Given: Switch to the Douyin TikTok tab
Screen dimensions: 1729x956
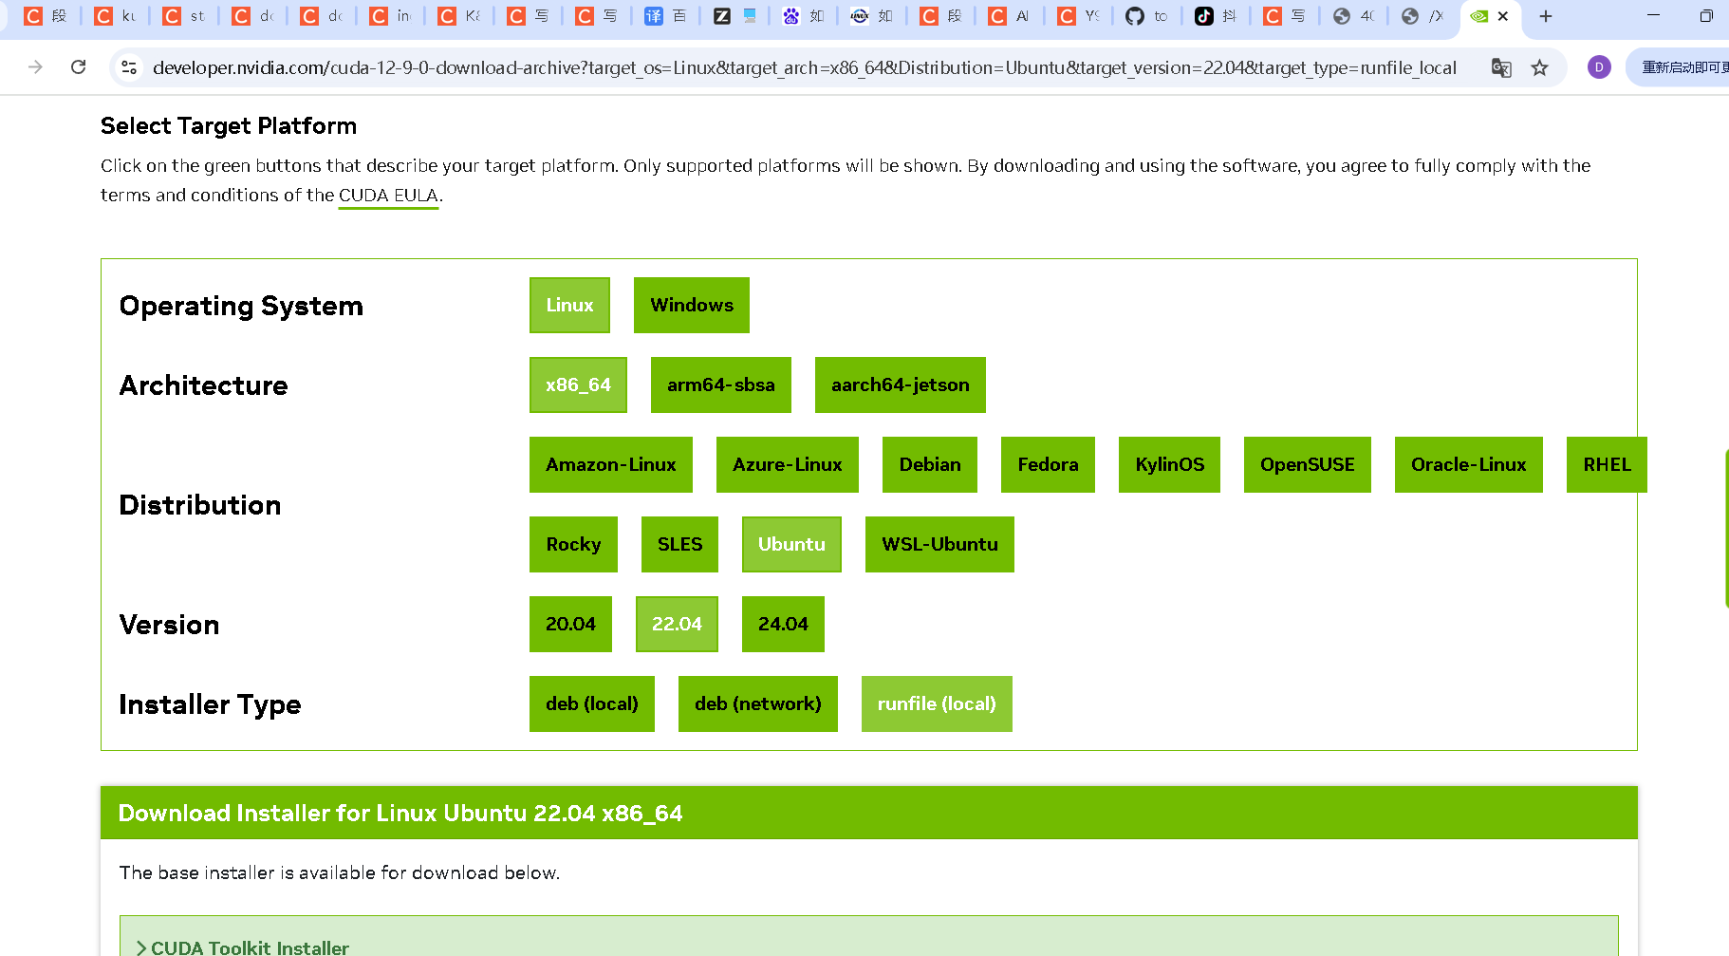Looking at the screenshot, I should (x=1216, y=16).
